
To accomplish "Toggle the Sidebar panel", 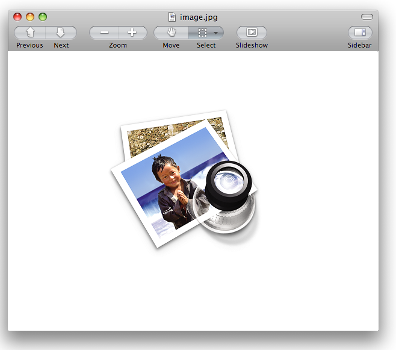I will [360, 33].
